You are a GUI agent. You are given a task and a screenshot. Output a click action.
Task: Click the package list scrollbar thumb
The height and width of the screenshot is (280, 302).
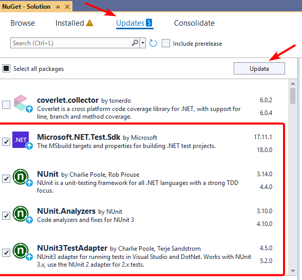pyautogui.click(x=293, y=96)
